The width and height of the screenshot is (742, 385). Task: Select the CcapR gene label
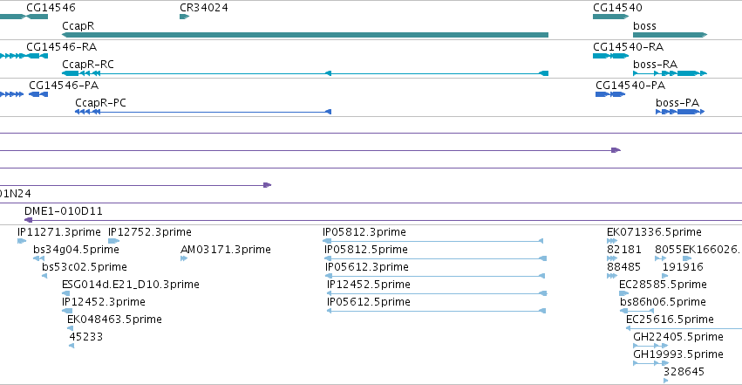pos(78,26)
